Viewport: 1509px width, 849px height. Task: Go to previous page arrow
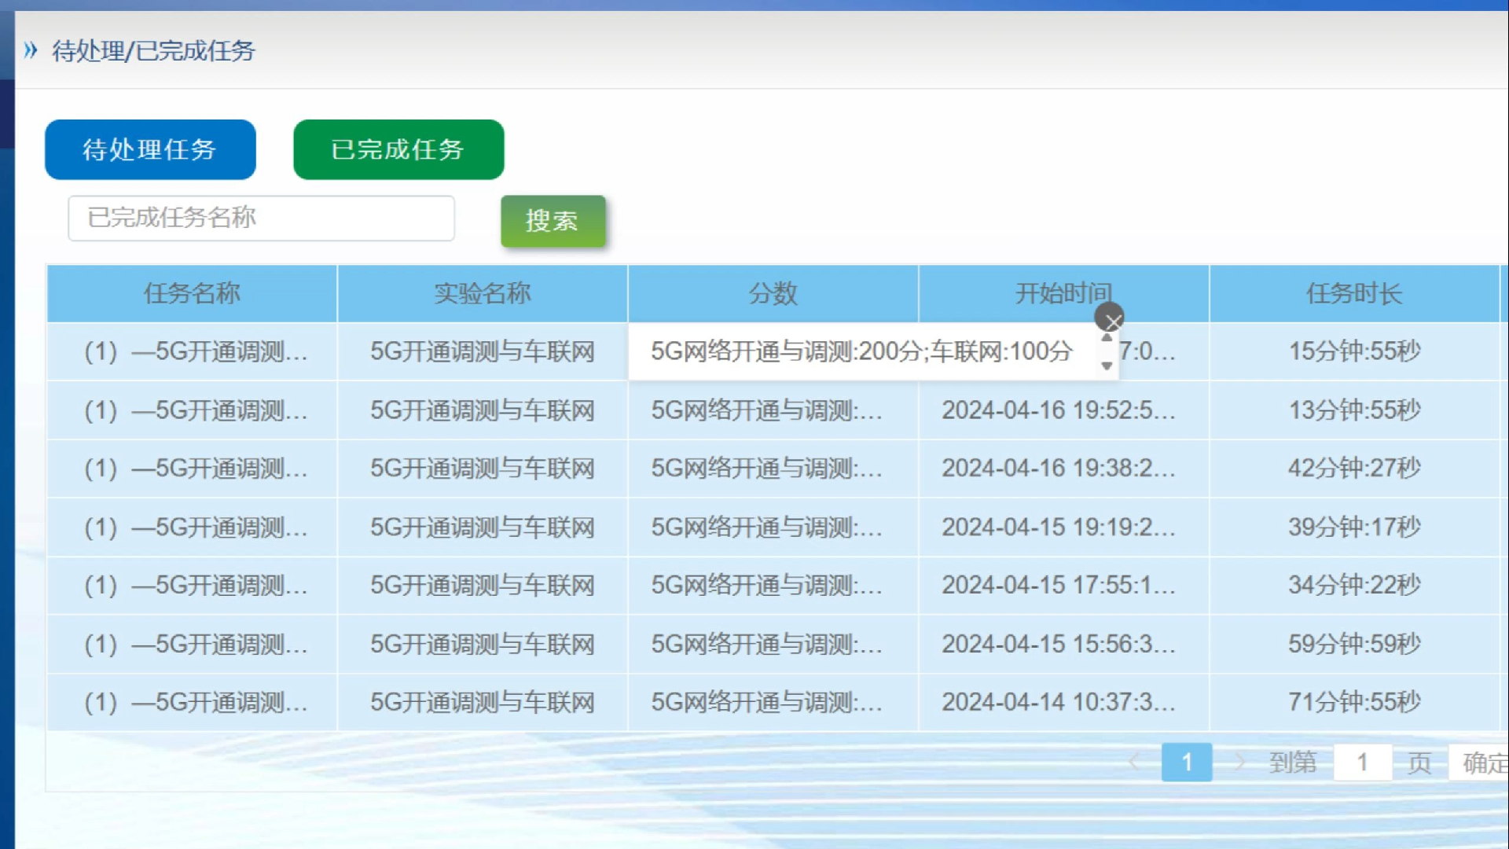coord(1134,762)
